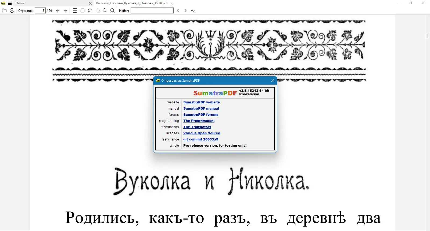The width and height of the screenshot is (430, 231).
Task: Click the zoom out magnifier
Action: click(x=105, y=10)
